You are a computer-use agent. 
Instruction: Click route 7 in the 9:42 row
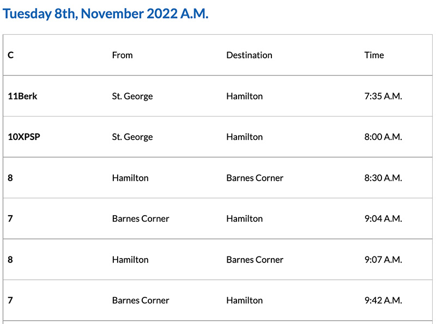coord(10,300)
